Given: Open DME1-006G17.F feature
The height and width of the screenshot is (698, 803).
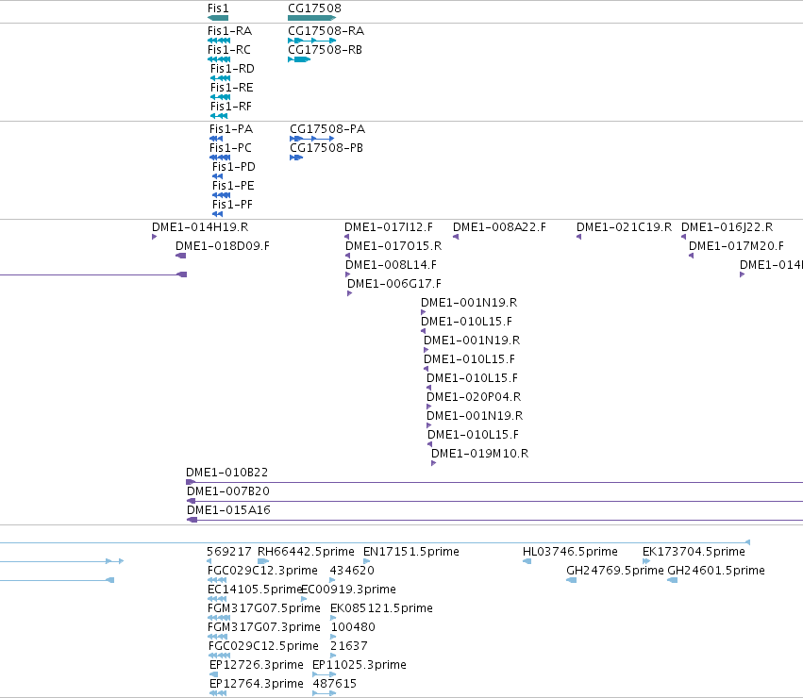Looking at the screenshot, I should [393, 284].
